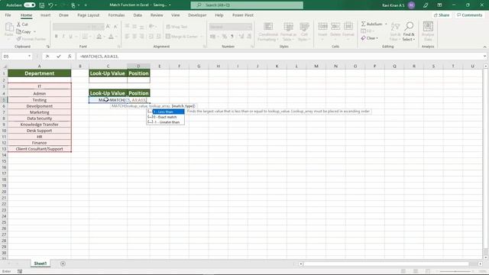Screen dimensions: 489x275
Task: Open Find & Select magnifier menu
Action: [409, 31]
